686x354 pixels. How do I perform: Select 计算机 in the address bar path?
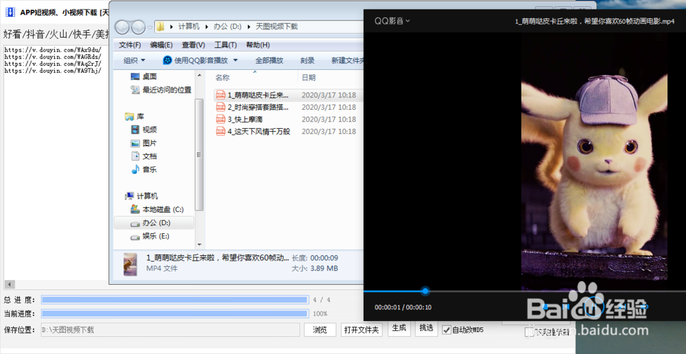pos(189,27)
